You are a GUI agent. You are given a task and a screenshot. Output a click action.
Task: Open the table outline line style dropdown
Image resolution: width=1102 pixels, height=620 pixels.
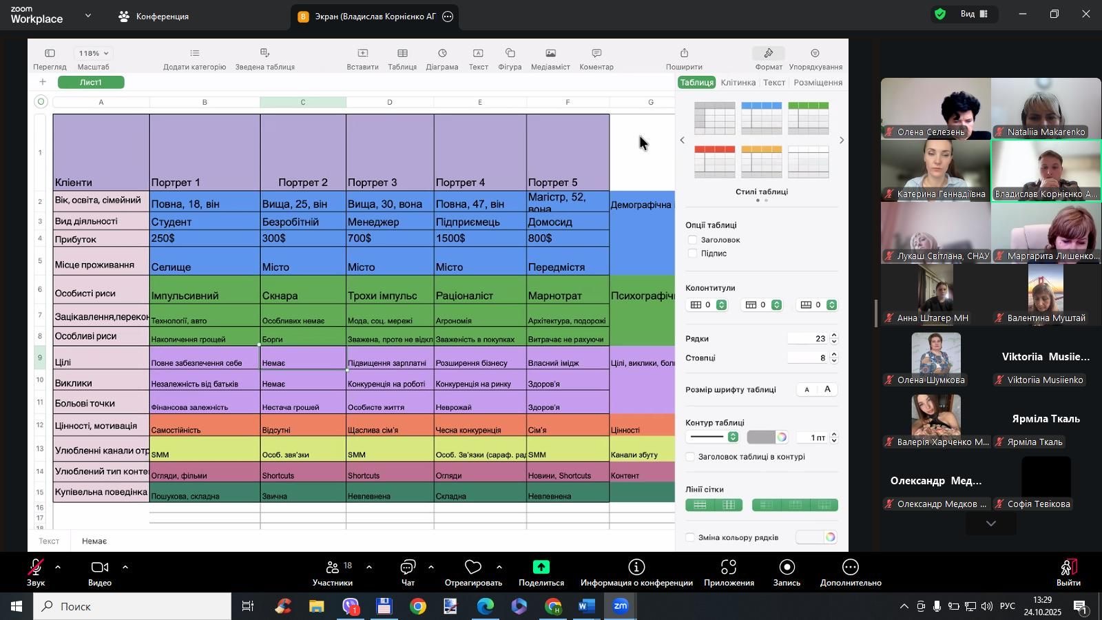coord(714,437)
